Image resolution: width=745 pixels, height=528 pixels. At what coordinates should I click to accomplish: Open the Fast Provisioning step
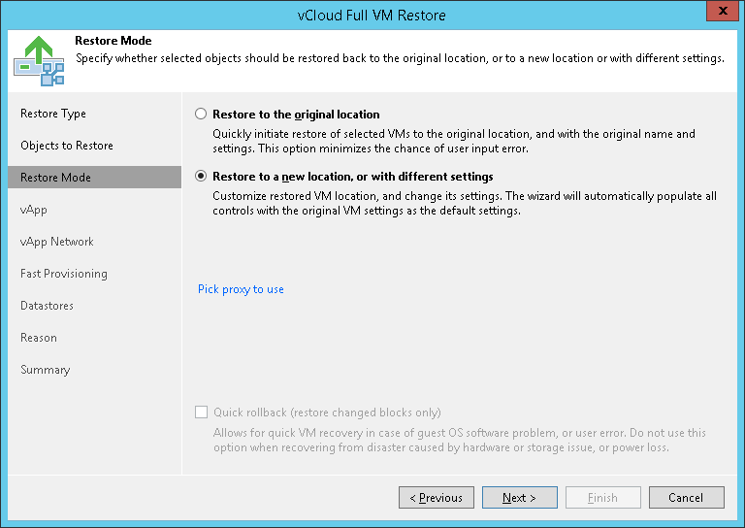coord(64,274)
